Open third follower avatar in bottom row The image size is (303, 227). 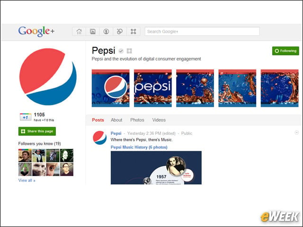coord(53,169)
